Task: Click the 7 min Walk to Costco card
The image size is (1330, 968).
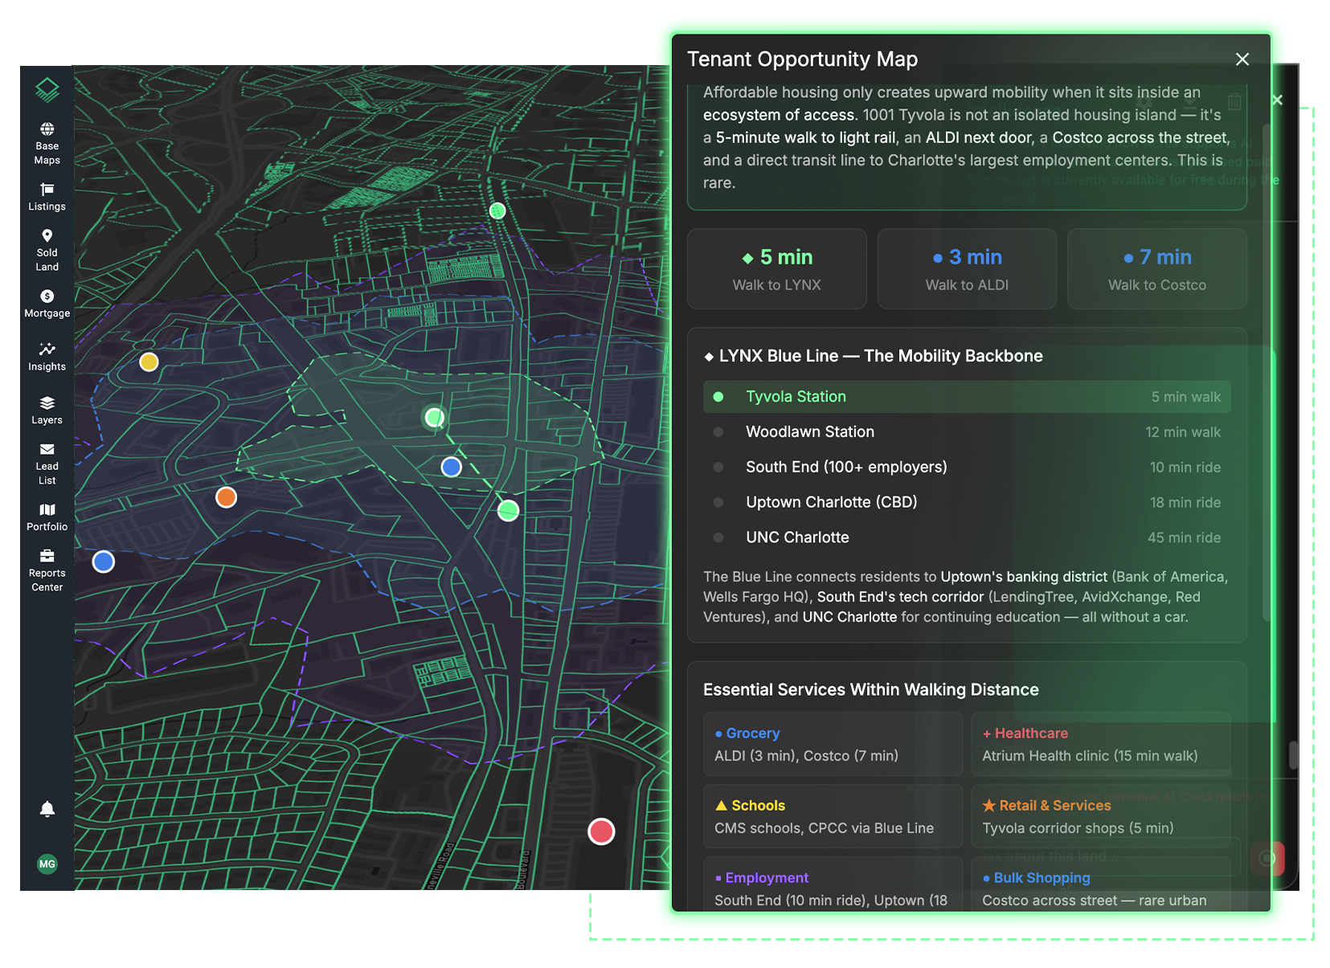Action: [1157, 269]
